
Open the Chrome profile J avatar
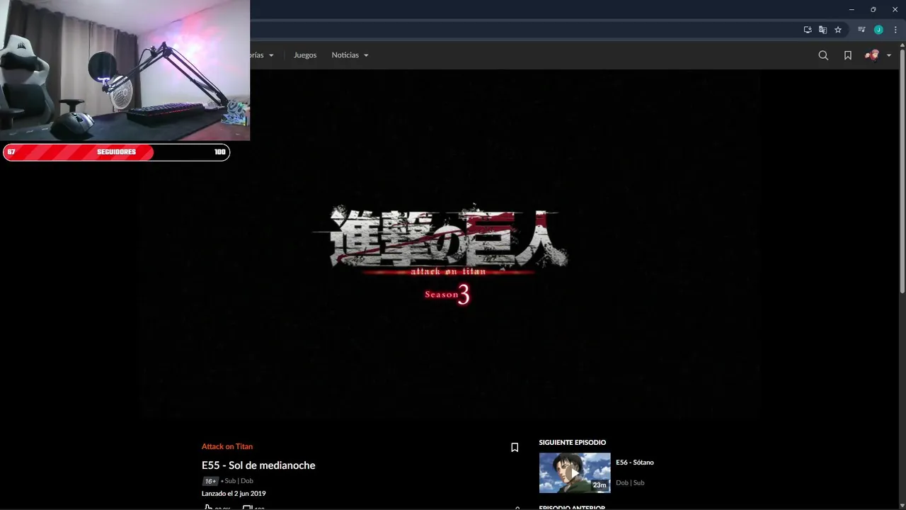point(878,30)
